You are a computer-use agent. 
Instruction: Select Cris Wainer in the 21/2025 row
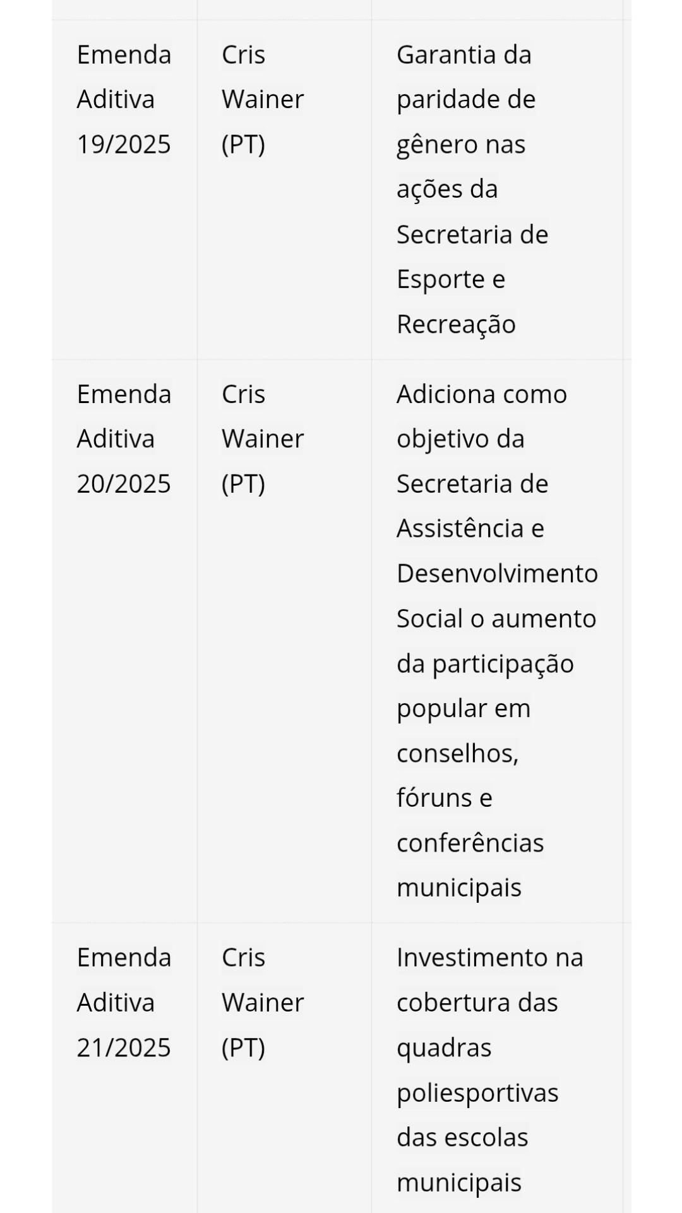[263, 1003]
